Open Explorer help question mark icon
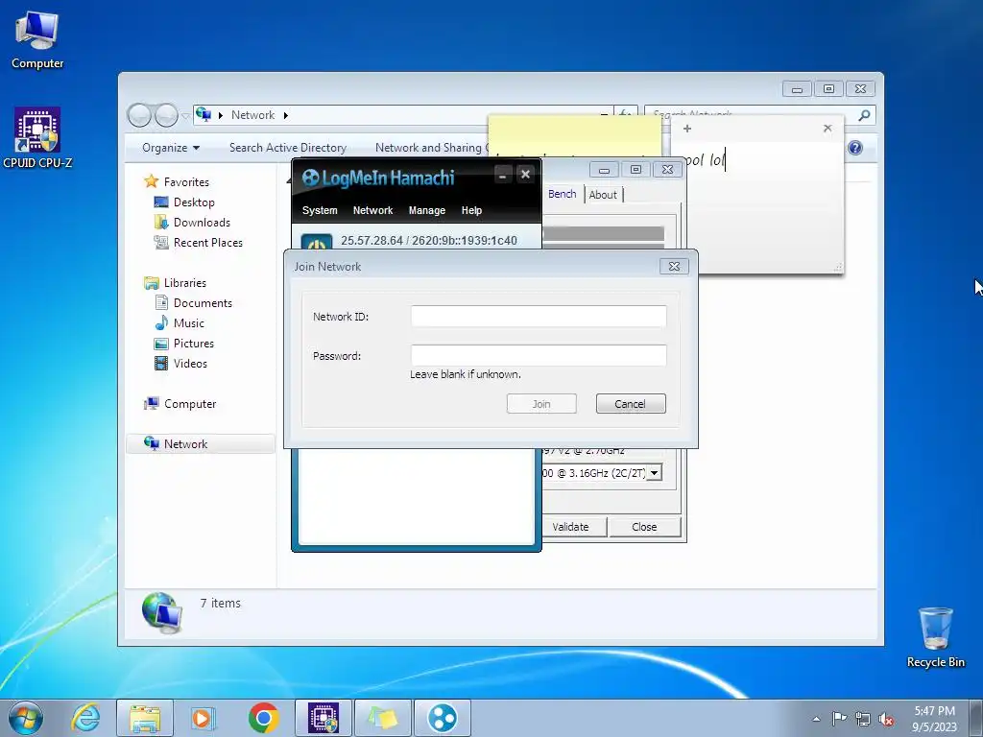Viewport: 983px width, 737px height. point(855,148)
